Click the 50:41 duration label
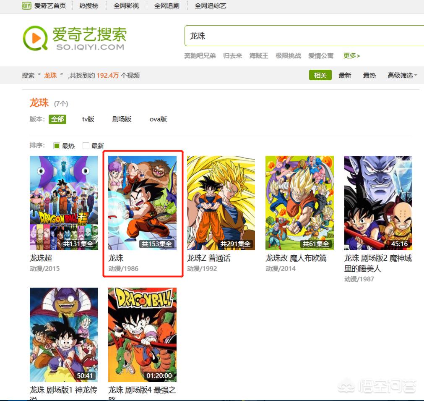Screen dimensions: 424x401 coord(85,375)
